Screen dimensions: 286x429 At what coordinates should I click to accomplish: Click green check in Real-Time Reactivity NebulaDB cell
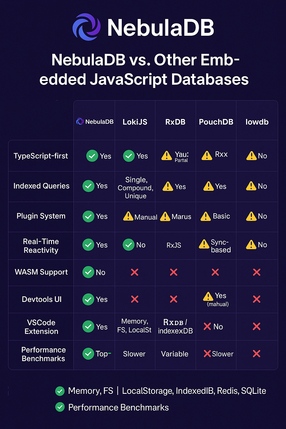pyautogui.click(x=88, y=245)
